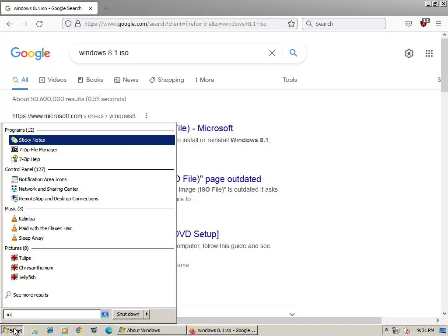Click into the Start menu search field
The image size is (448, 336).
tap(52, 314)
